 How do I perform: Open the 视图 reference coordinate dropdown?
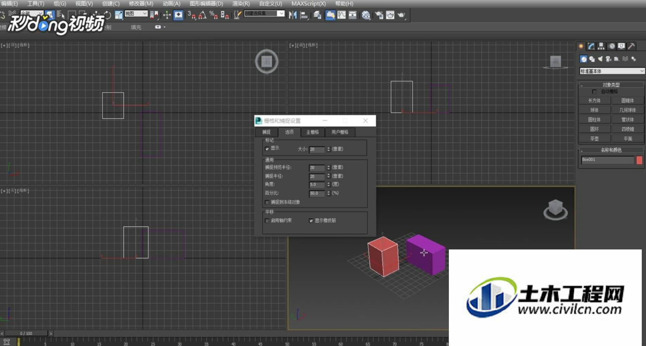[136, 14]
